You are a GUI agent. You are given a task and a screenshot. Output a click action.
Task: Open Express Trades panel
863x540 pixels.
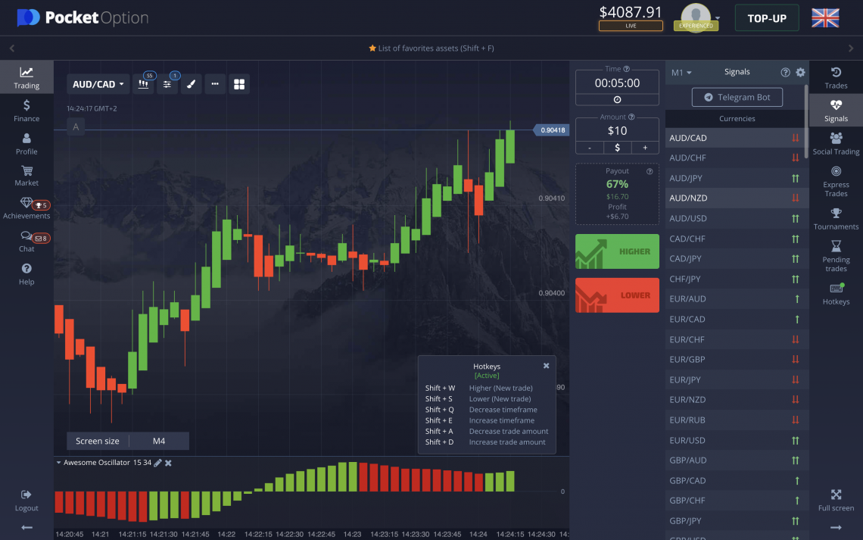(836, 181)
